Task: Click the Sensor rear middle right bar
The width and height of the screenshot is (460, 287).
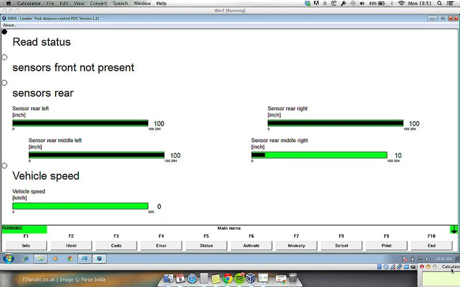Action: click(319, 155)
